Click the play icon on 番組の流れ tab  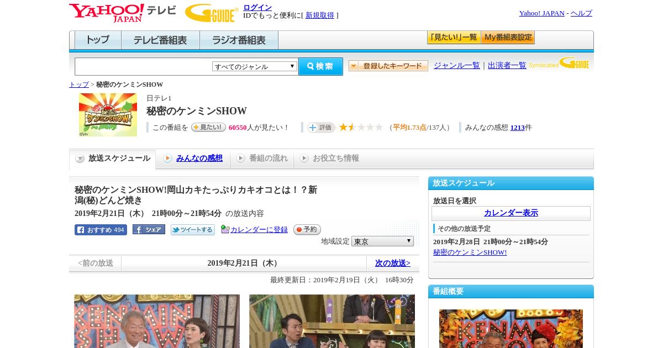tap(240, 159)
